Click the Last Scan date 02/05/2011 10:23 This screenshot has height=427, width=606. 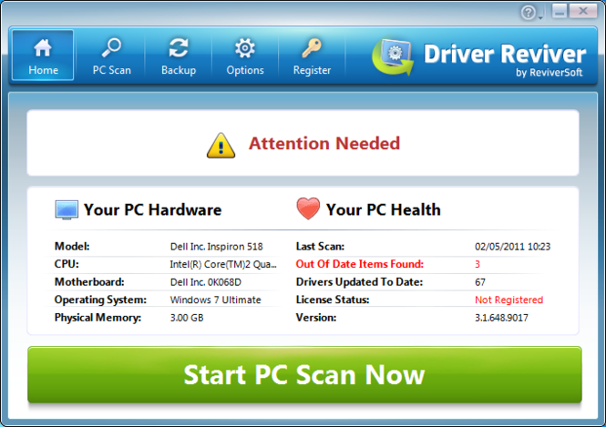click(512, 247)
